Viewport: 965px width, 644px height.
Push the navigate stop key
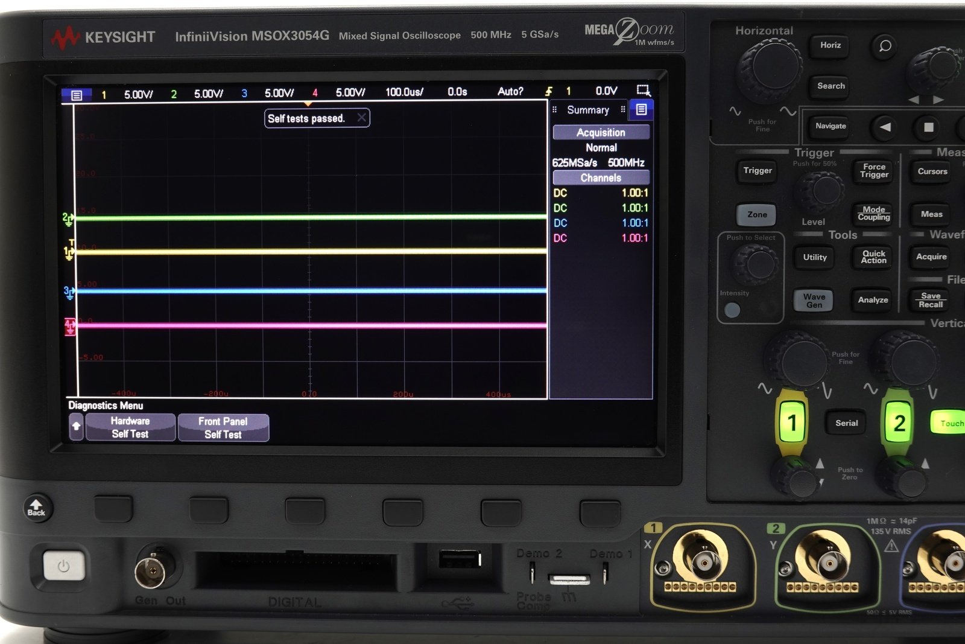tap(929, 127)
